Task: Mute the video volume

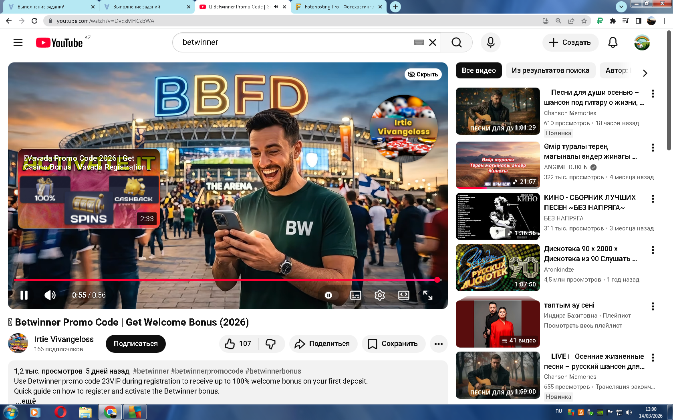Action: tap(50, 295)
